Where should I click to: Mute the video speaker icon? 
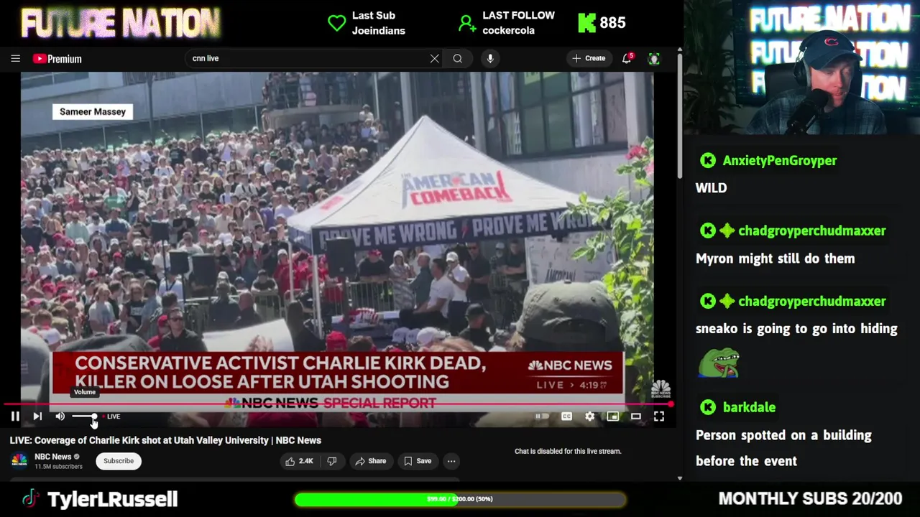click(60, 416)
